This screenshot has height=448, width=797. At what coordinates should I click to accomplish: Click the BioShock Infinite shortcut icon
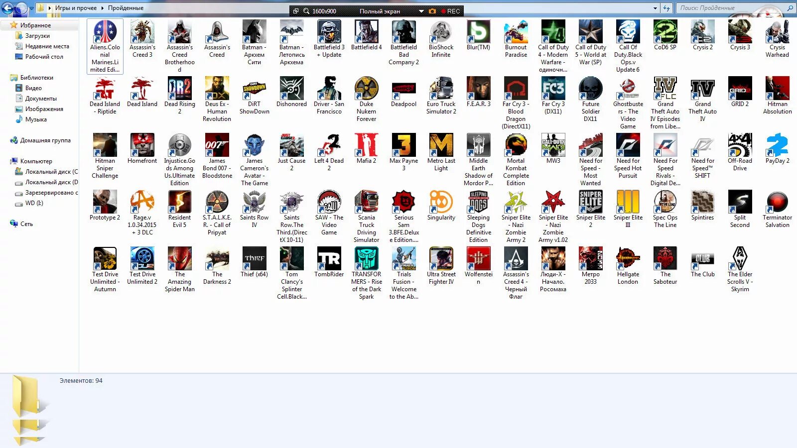tap(441, 32)
